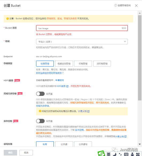The width and height of the screenshot is (142, 156).
Task: Close the 创建 Bucket dialog
Action: [136, 6]
